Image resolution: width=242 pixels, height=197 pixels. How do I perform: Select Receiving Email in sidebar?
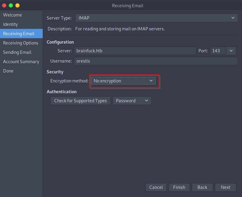19,34
